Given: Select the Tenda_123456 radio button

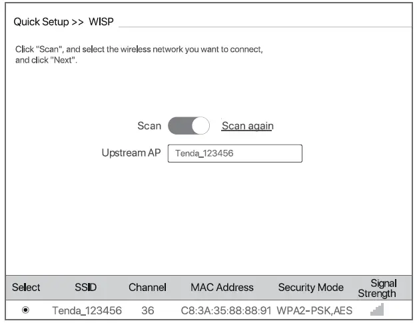Looking at the screenshot, I should pos(25,310).
